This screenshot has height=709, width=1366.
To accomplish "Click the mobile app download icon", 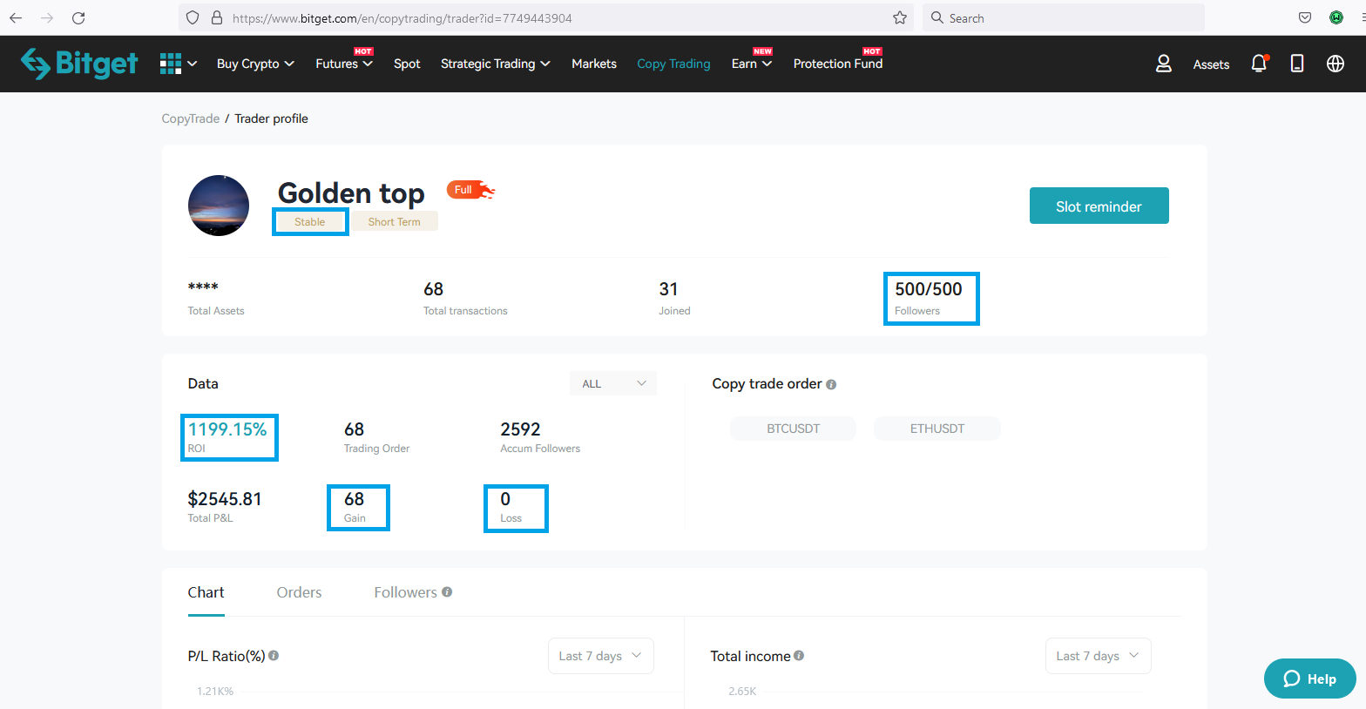I will coord(1297,64).
